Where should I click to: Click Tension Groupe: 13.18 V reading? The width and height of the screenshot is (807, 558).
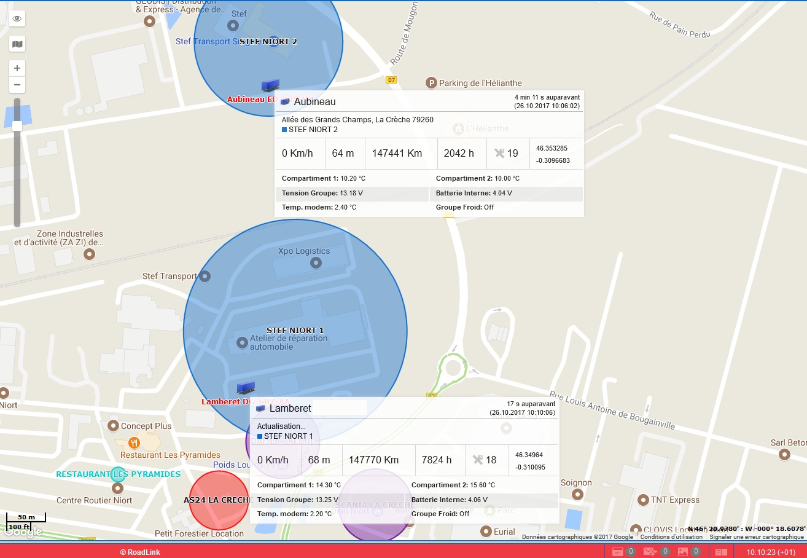click(322, 193)
